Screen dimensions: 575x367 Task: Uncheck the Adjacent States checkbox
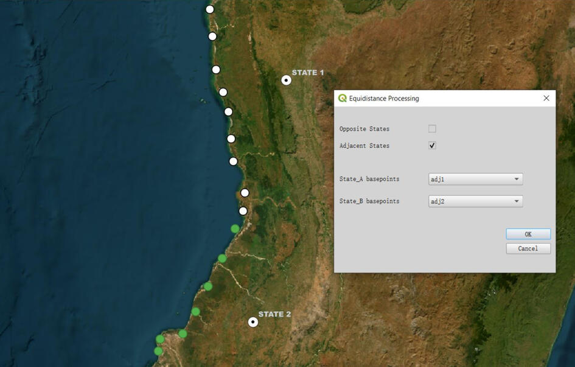click(x=432, y=145)
